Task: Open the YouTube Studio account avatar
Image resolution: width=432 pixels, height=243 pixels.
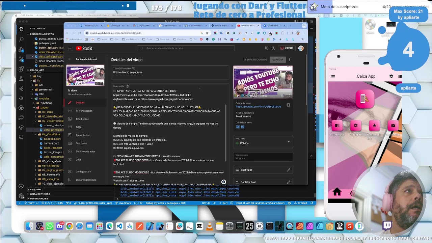Action: 301,48
